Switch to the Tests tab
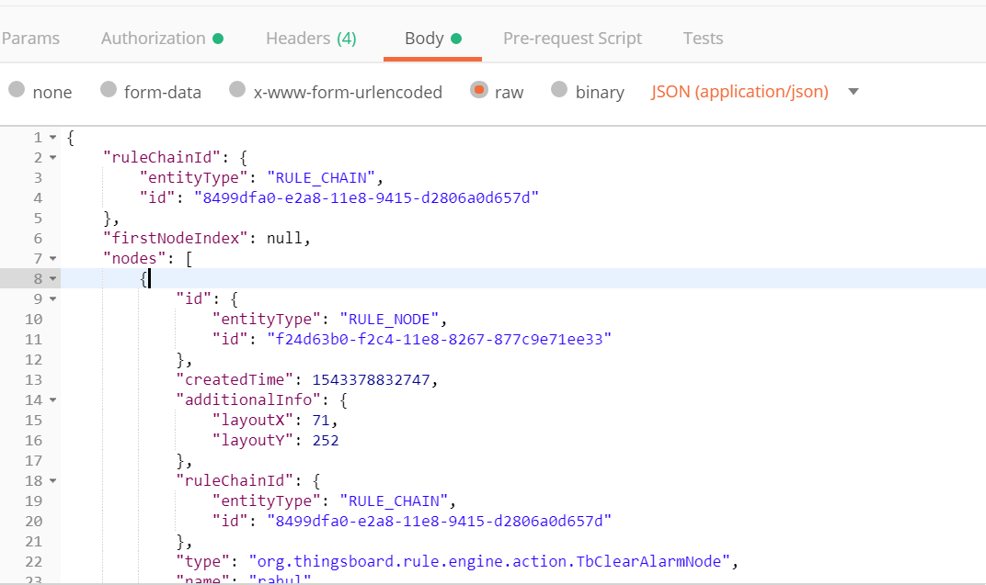This screenshot has width=986, height=585. pos(703,39)
